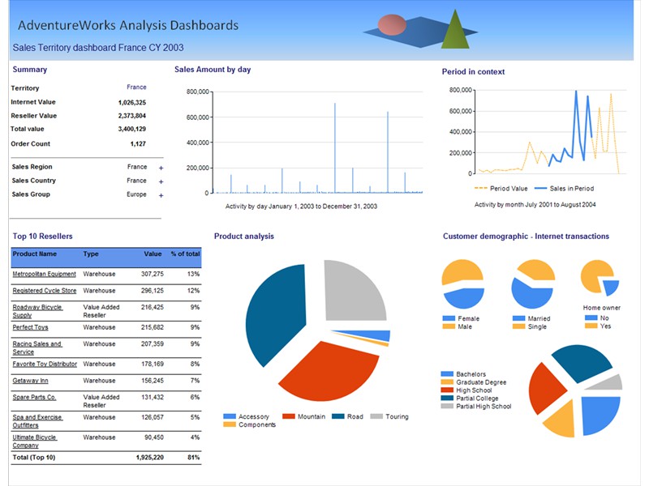
Task: Click the Graduate Degree legend swatch
Action: pos(447,382)
